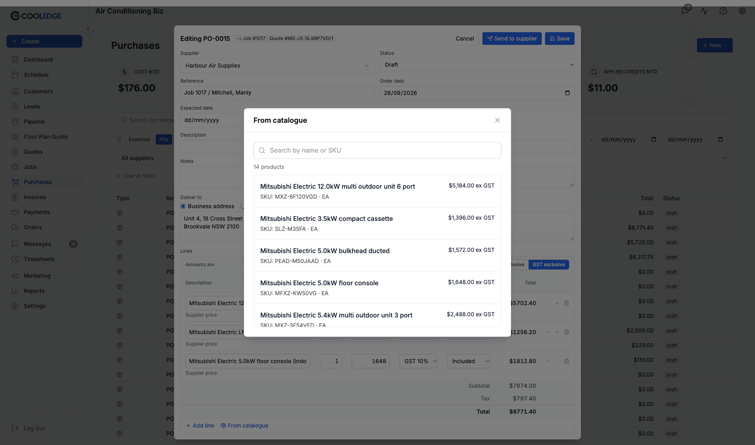Screen dimensions: 755x445
Task: Click the catalogue search field
Action: click(x=377, y=151)
